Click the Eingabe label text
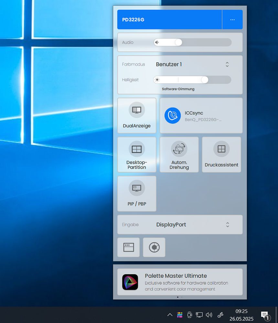The image size is (278, 323). coord(130,224)
